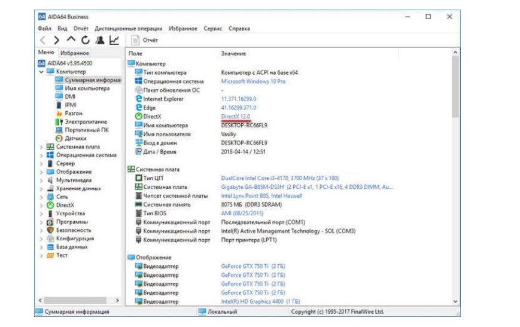Image resolution: width=520 pixels, height=327 pixels.
Task: Open Портативный ПК laptop icon
Action: click(59, 130)
